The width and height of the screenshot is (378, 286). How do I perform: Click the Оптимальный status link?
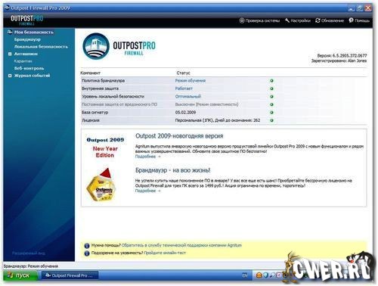coord(188,97)
